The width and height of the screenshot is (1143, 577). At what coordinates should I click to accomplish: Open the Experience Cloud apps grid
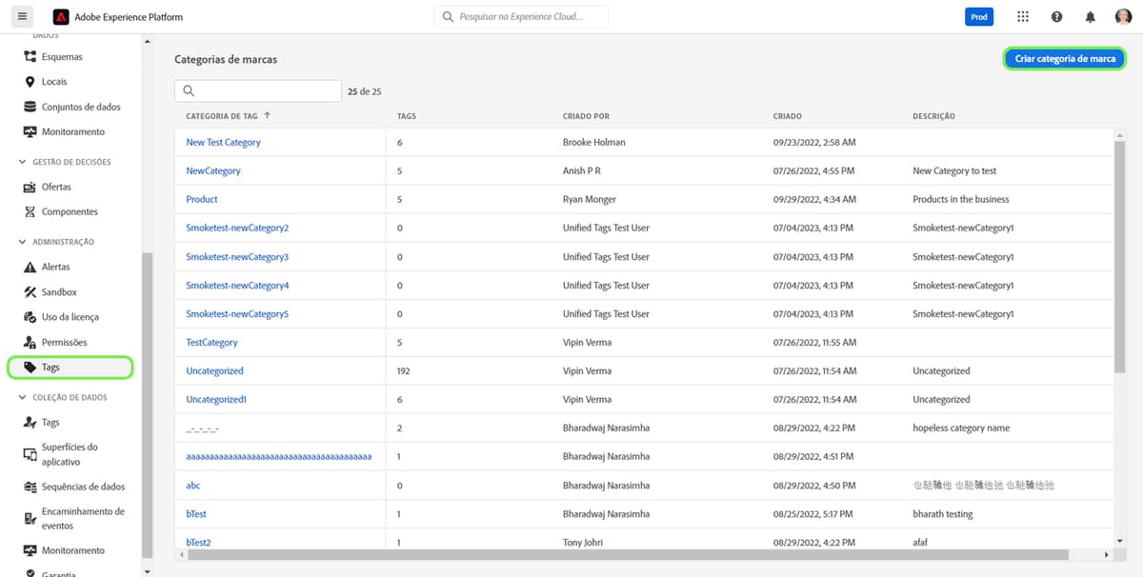coord(1023,15)
